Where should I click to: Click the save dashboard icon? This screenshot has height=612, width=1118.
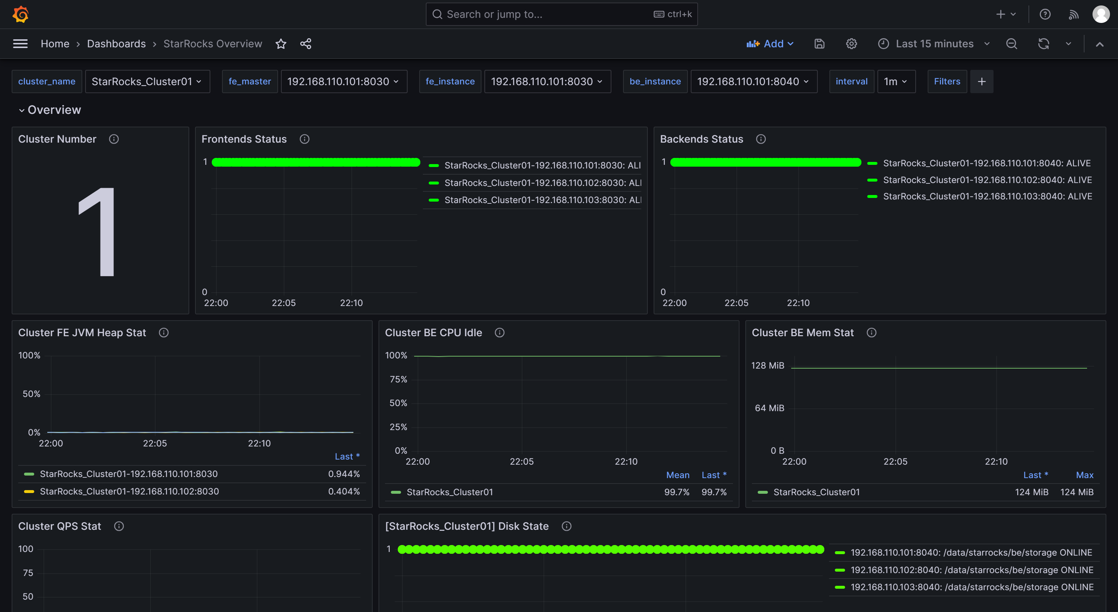point(819,44)
